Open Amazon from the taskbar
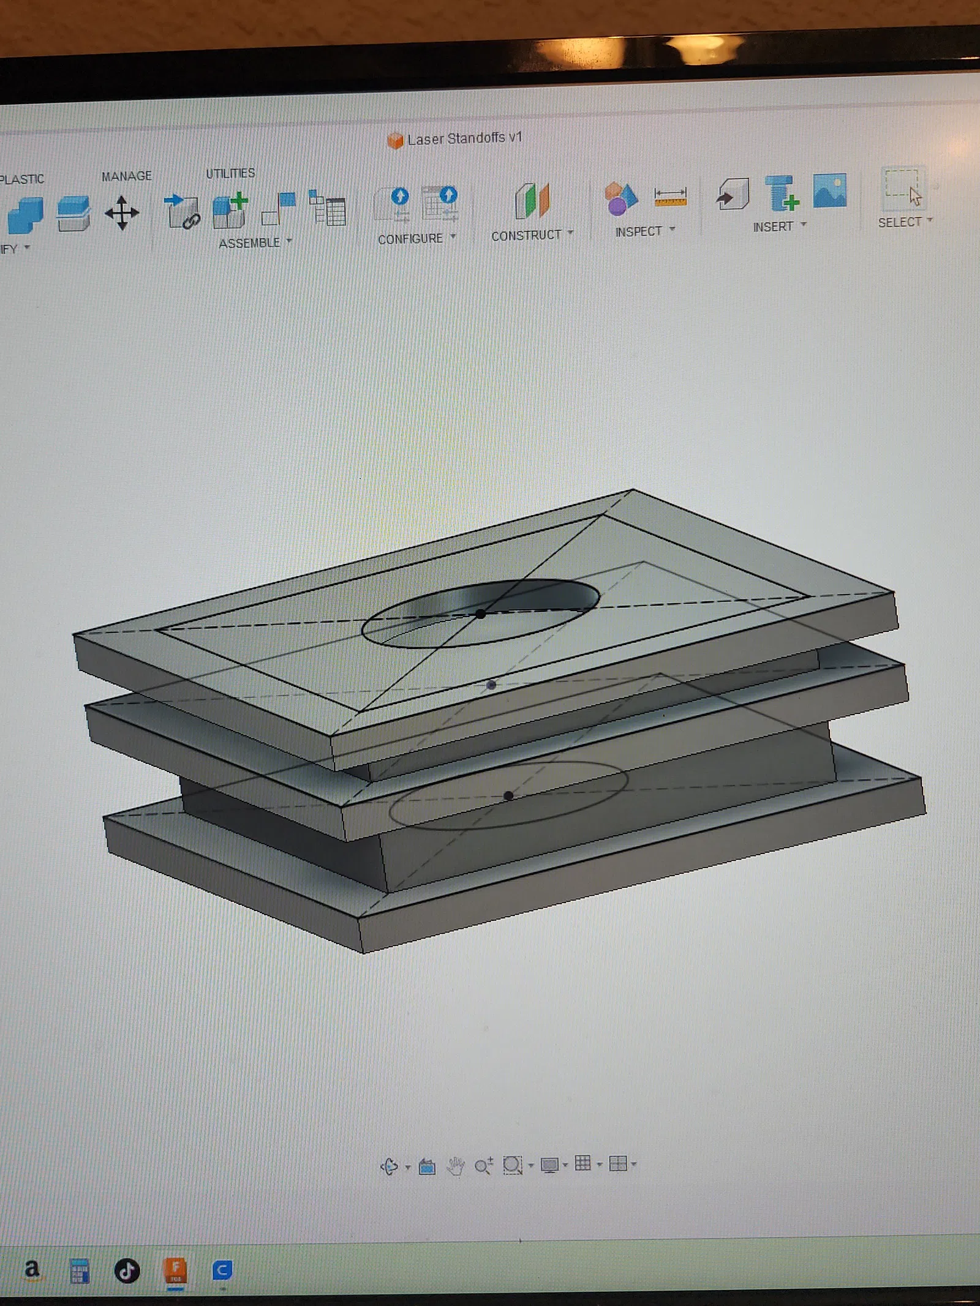 [32, 1269]
